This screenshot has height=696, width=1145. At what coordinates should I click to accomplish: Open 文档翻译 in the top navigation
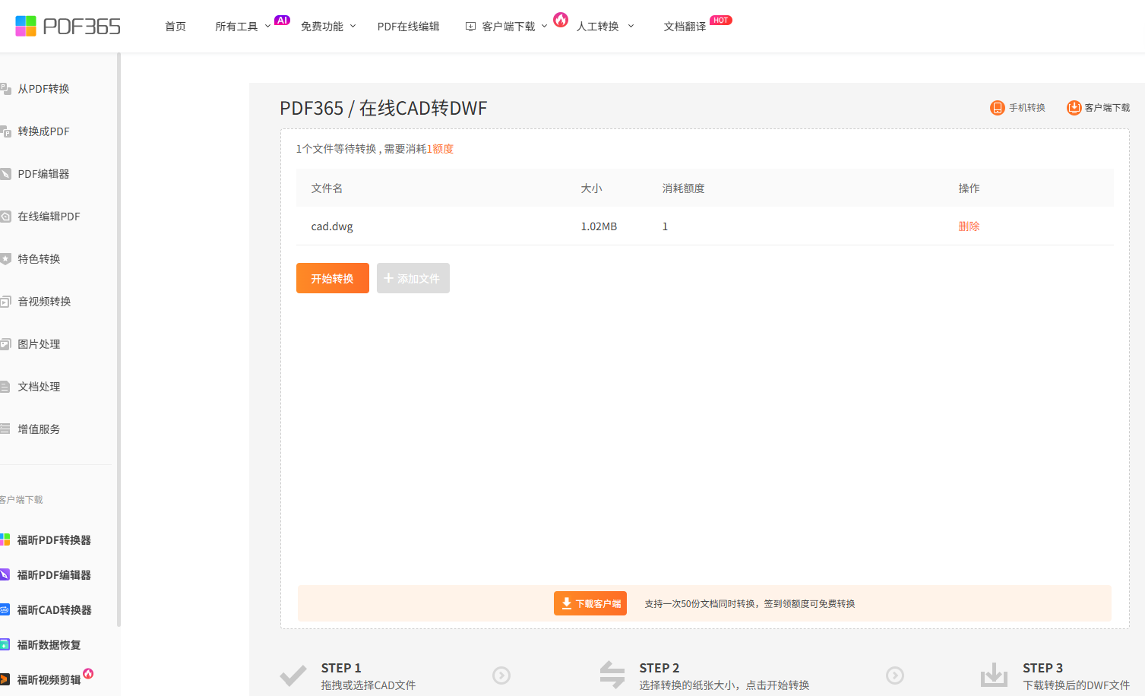pos(685,27)
